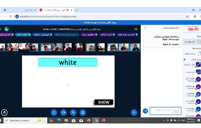
Task: Click the cyan 'white' word box
Action: (68, 62)
